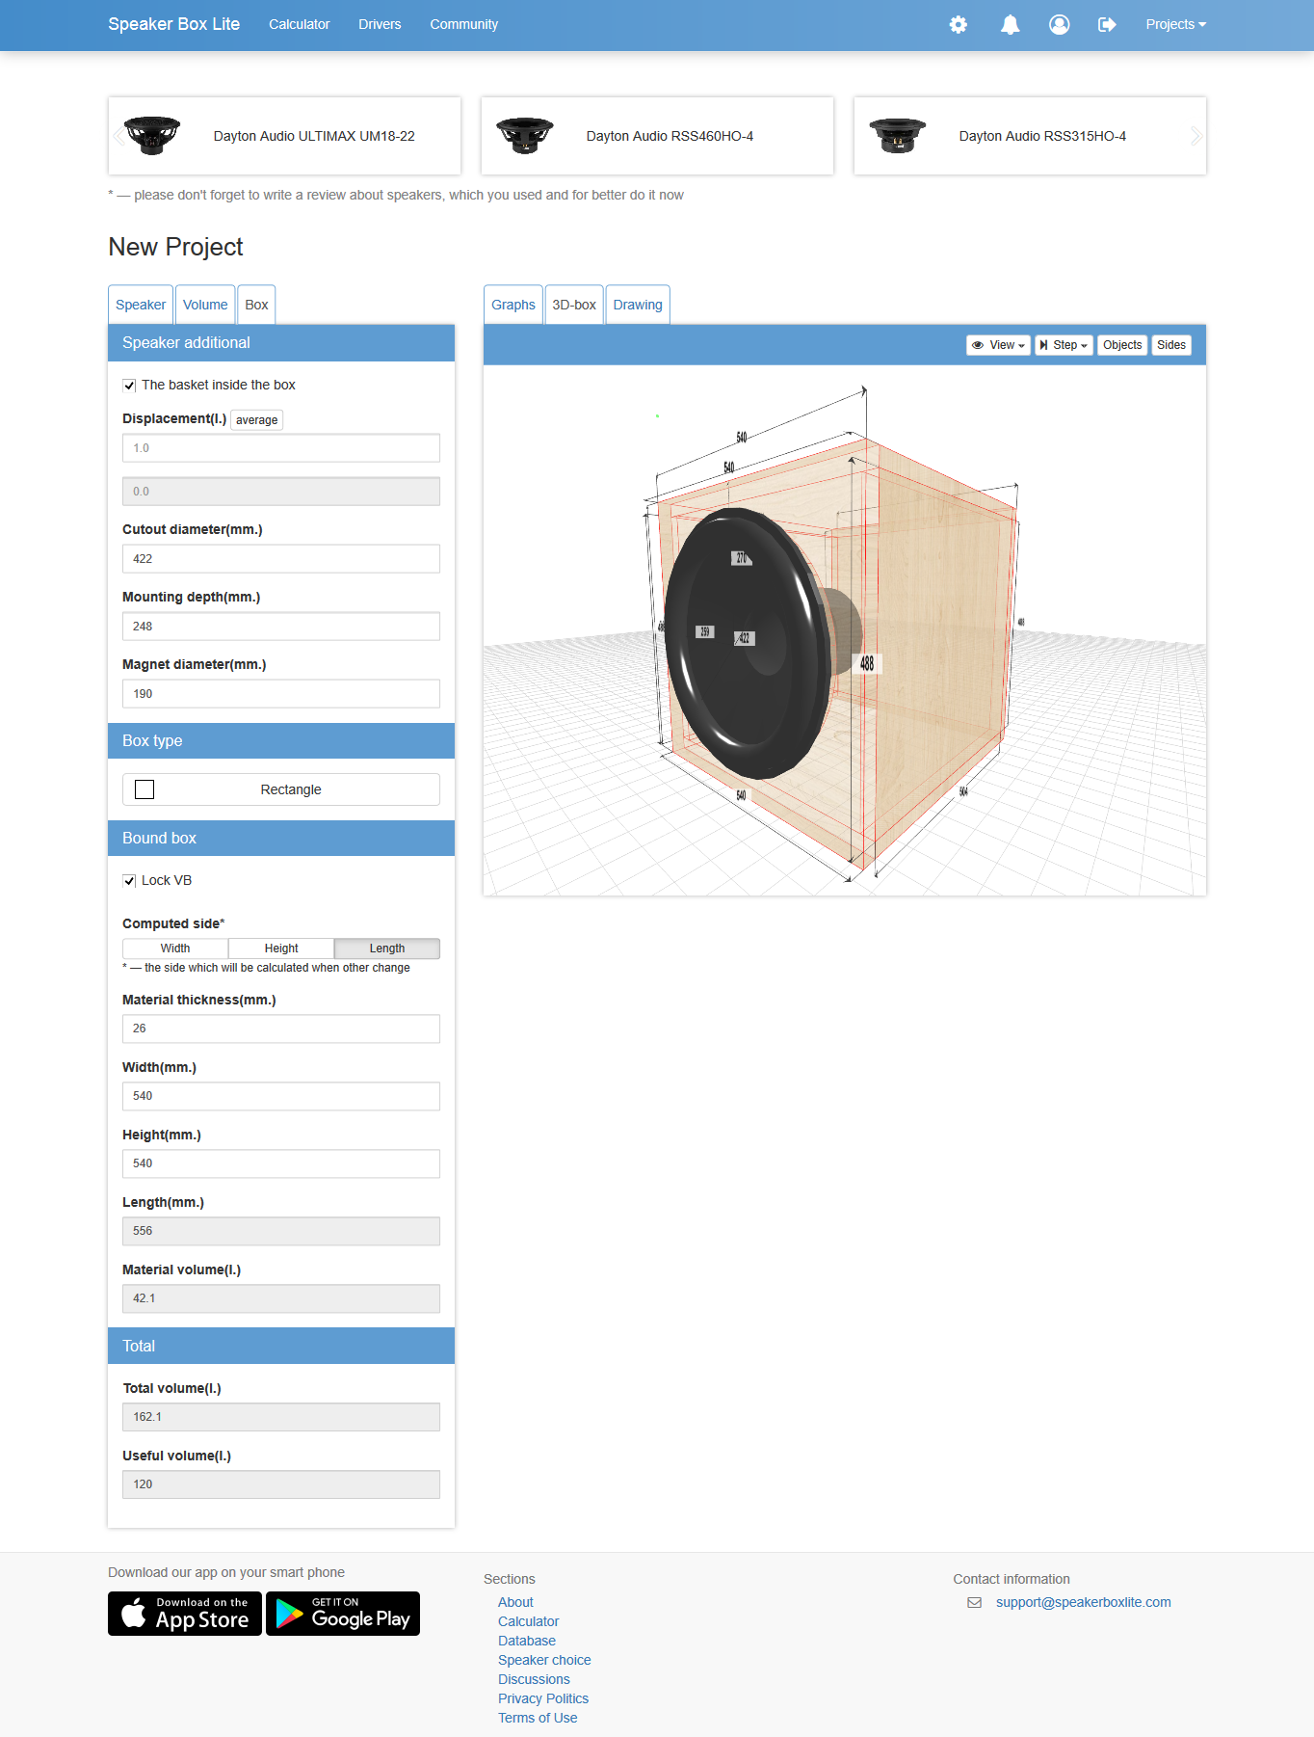
Task: Select Dayton Audio ULTIMAX UM18-22 speaker card
Action: [284, 136]
